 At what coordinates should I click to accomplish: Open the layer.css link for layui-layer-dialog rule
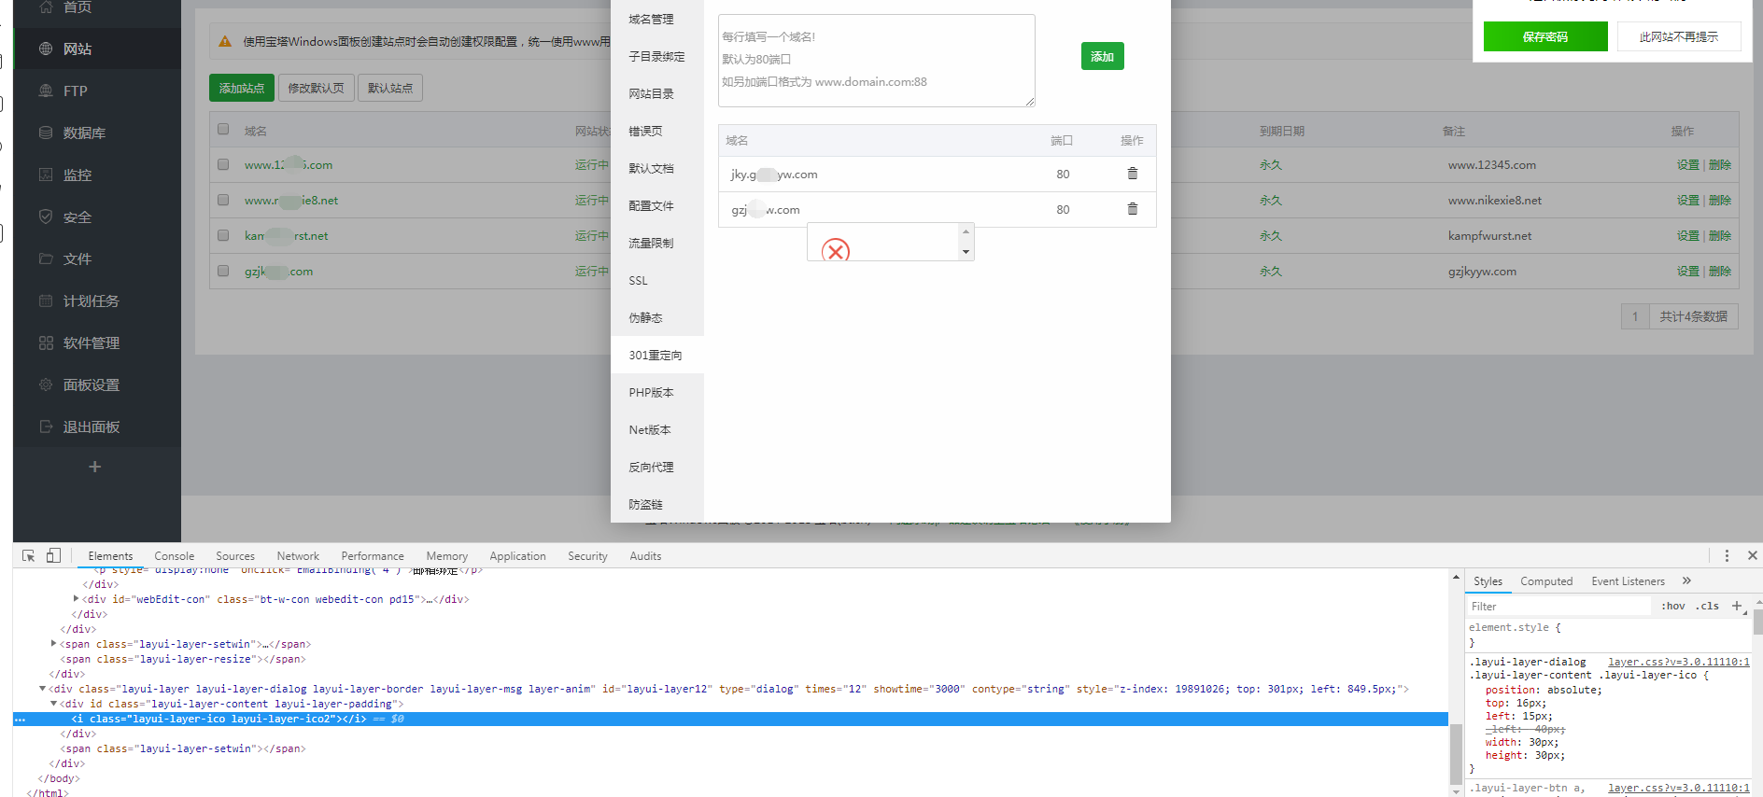pos(1678,662)
